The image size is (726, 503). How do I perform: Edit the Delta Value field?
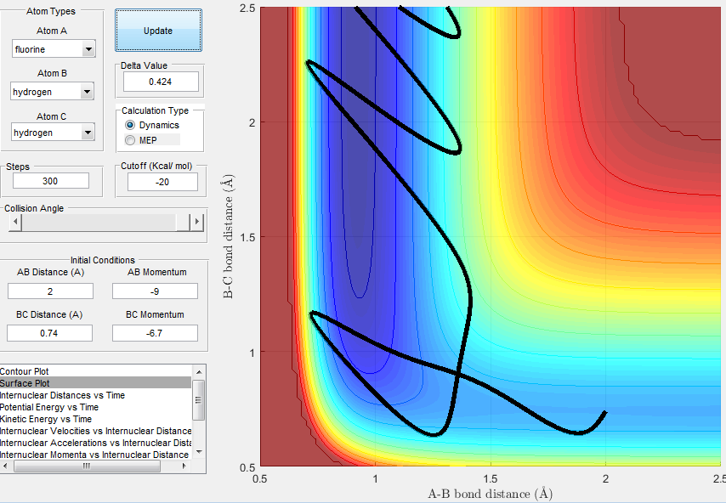click(x=161, y=82)
